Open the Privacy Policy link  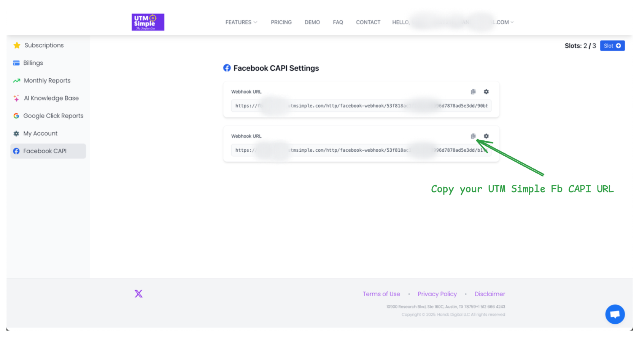coord(437,294)
